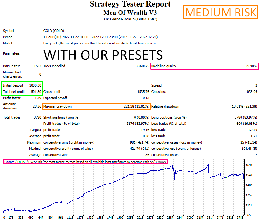
Task: Click Loss trades value 606 (16.03%)
Action: 247,124
